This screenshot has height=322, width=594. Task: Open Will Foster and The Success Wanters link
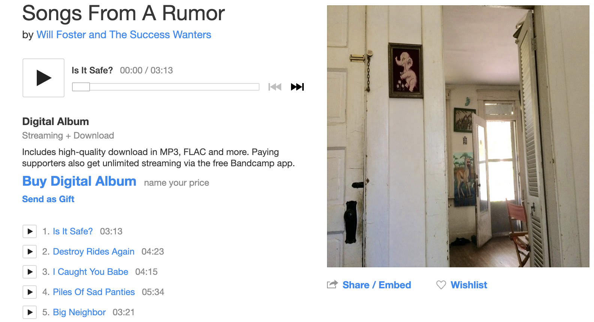124,35
